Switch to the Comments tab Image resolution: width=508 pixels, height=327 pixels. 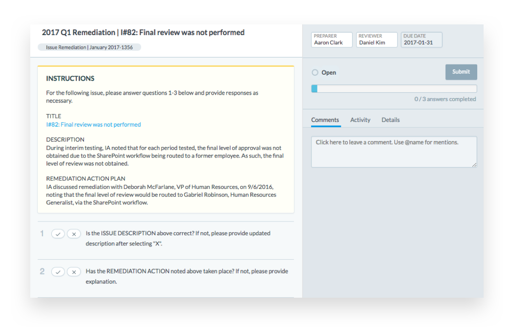click(x=325, y=120)
